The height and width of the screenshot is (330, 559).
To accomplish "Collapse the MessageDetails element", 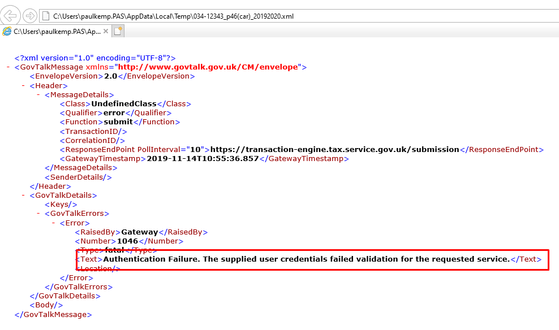I will click(x=37, y=94).
